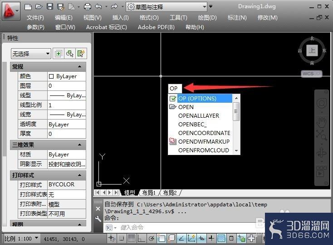Toggle PICKADD icon in properties panel
The height and width of the screenshot is (245, 333).
59,54
